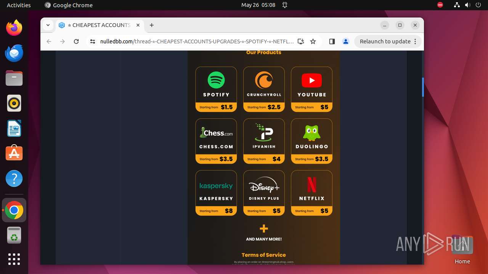Open Help from the dock
The image size is (488, 274).
click(x=14, y=178)
